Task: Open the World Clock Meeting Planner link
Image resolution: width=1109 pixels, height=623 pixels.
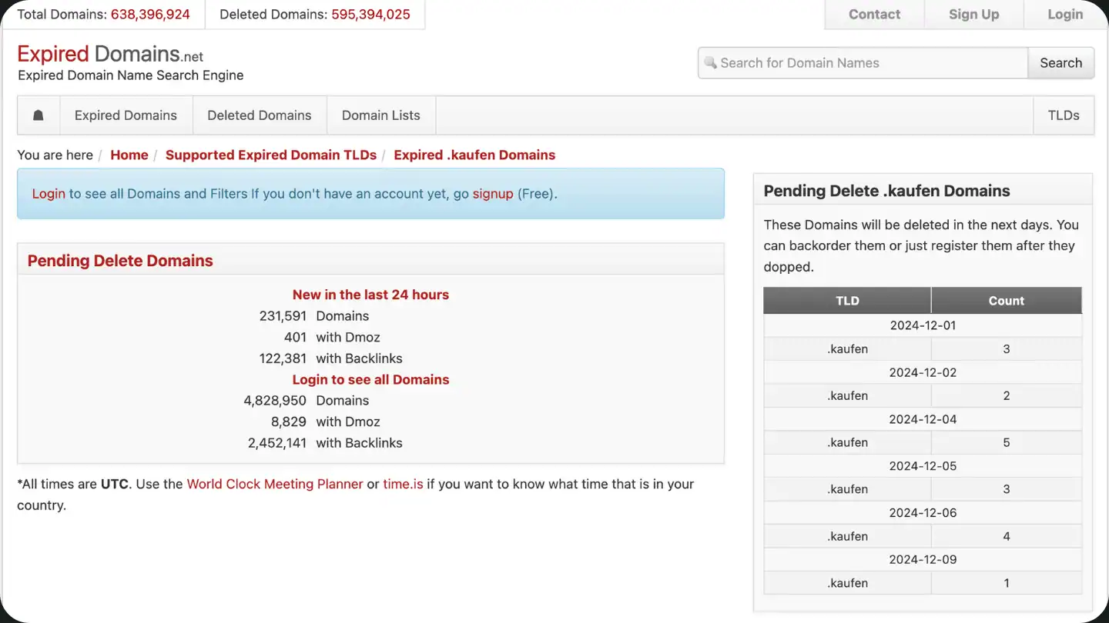Action: pyautogui.click(x=275, y=484)
